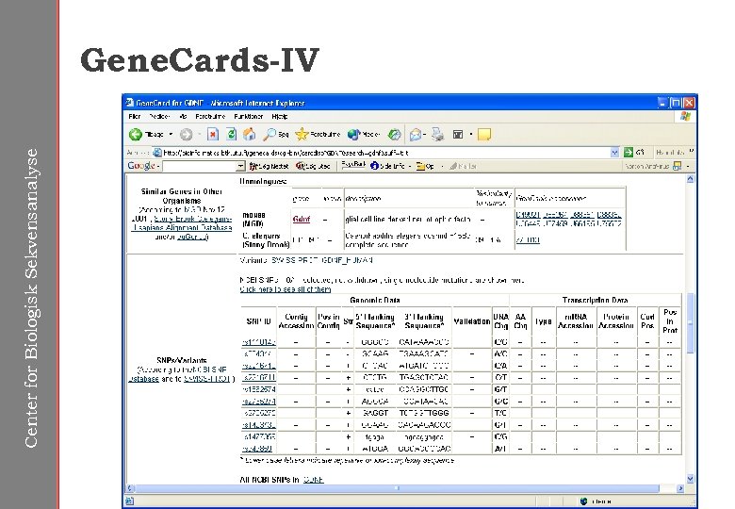735x509 pixels.
Task: Click the 'Genomic Data' table heading
Action: pos(374,300)
